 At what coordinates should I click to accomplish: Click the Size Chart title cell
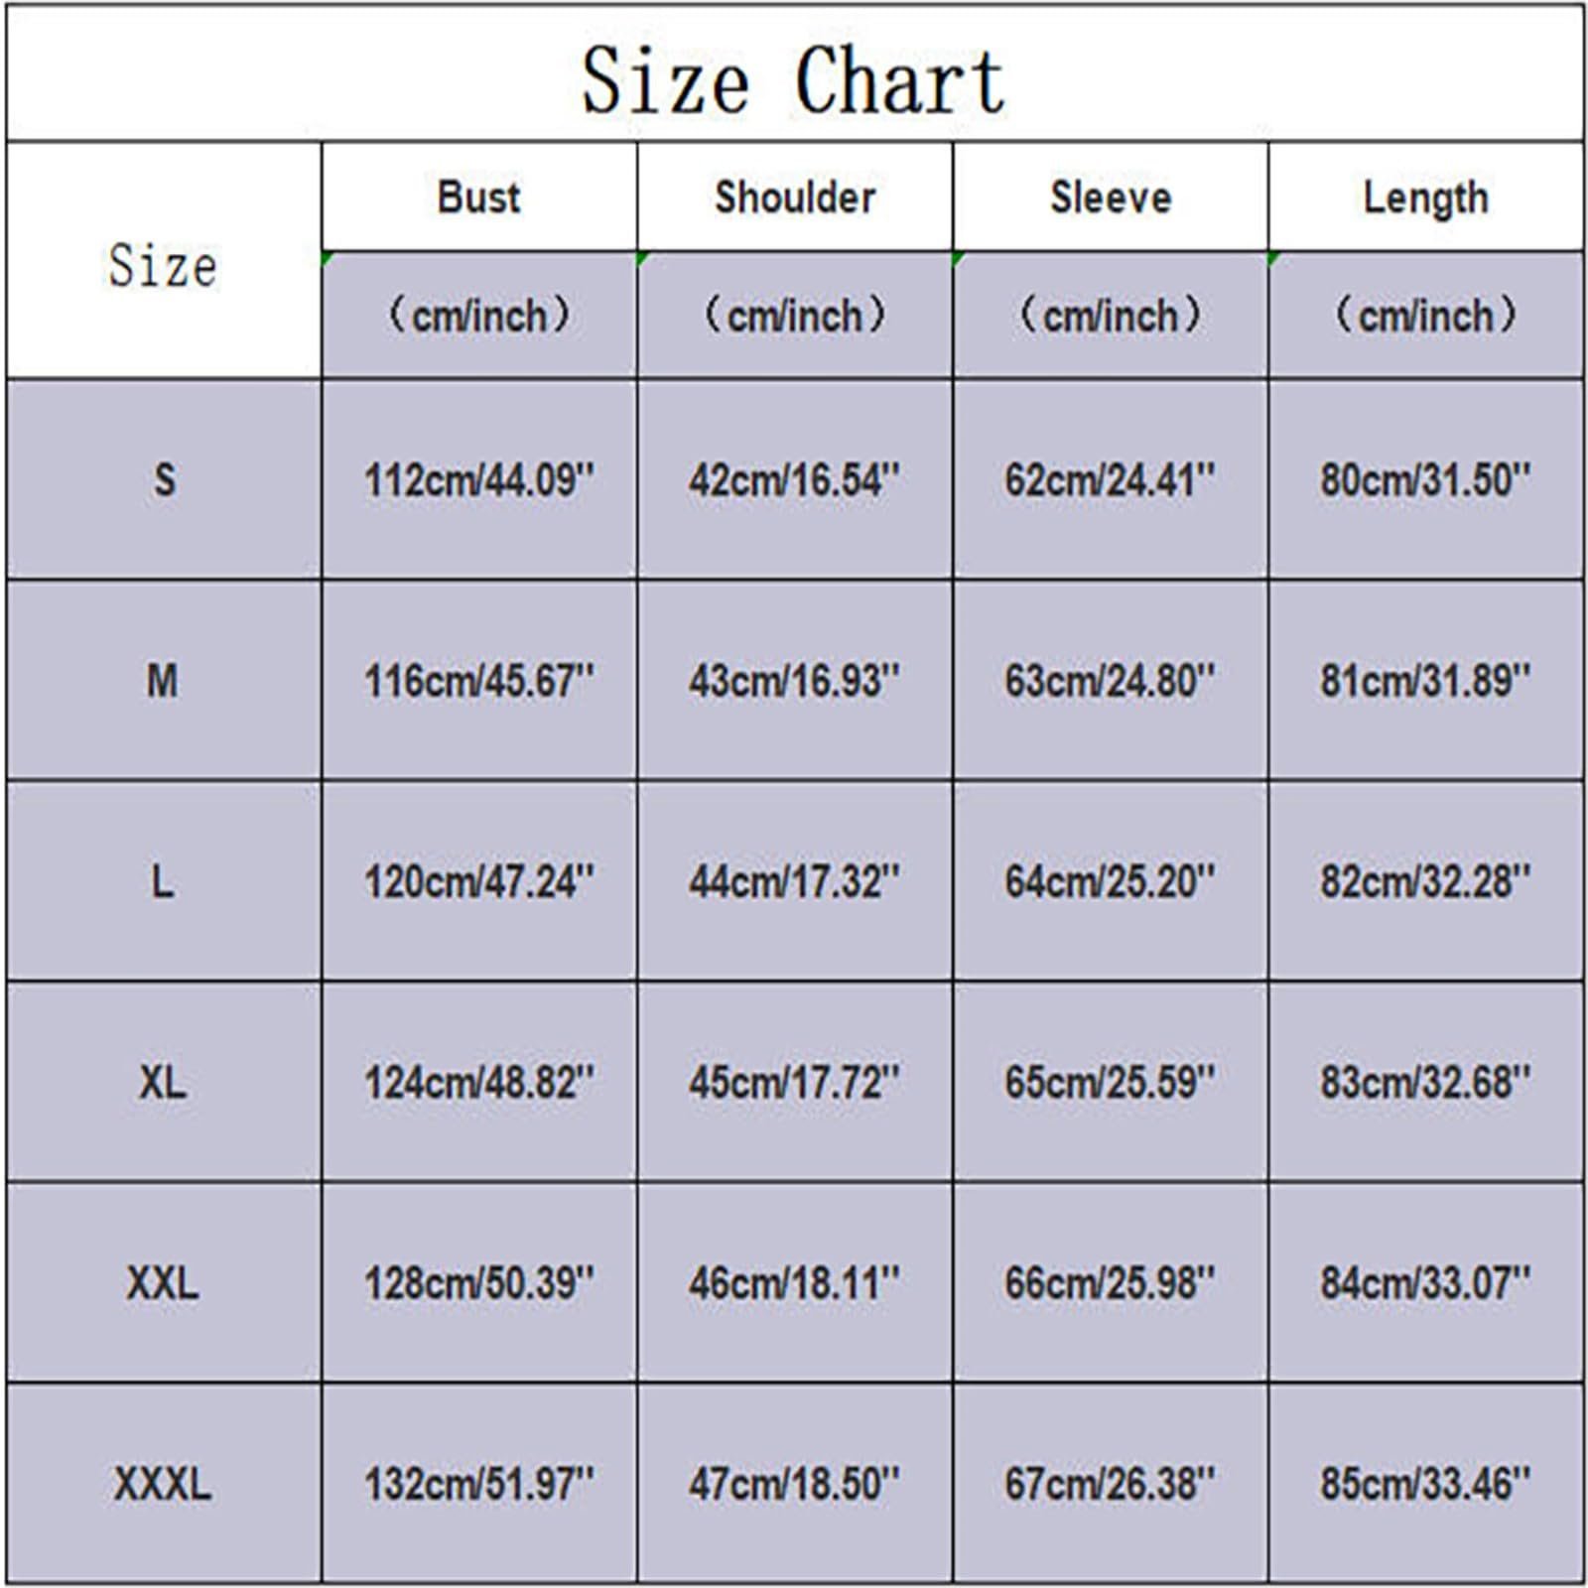793,79
